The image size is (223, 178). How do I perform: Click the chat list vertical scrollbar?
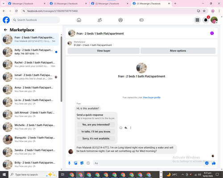[62, 69]
